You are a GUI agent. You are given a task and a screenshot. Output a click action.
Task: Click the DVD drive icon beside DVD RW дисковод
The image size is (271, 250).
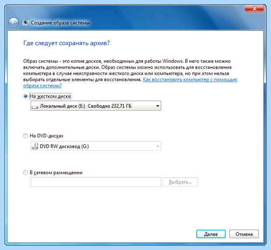[35, 146]
